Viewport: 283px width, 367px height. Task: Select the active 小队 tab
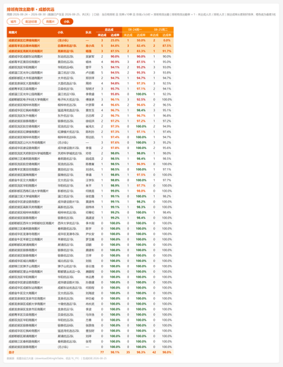click(67, 21)
